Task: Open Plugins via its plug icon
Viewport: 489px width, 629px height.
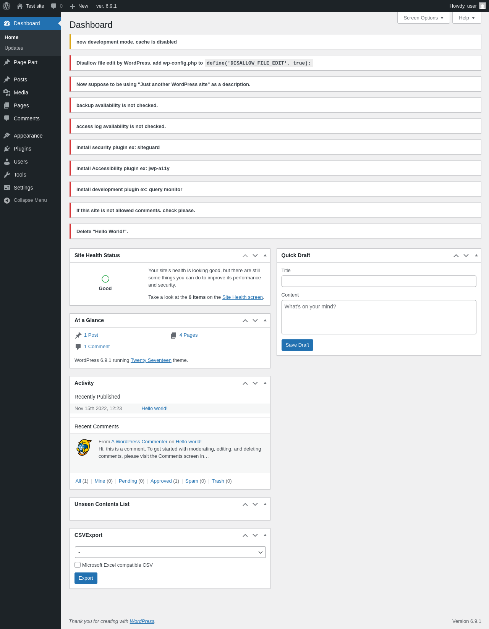Action: tap(7, 149)
